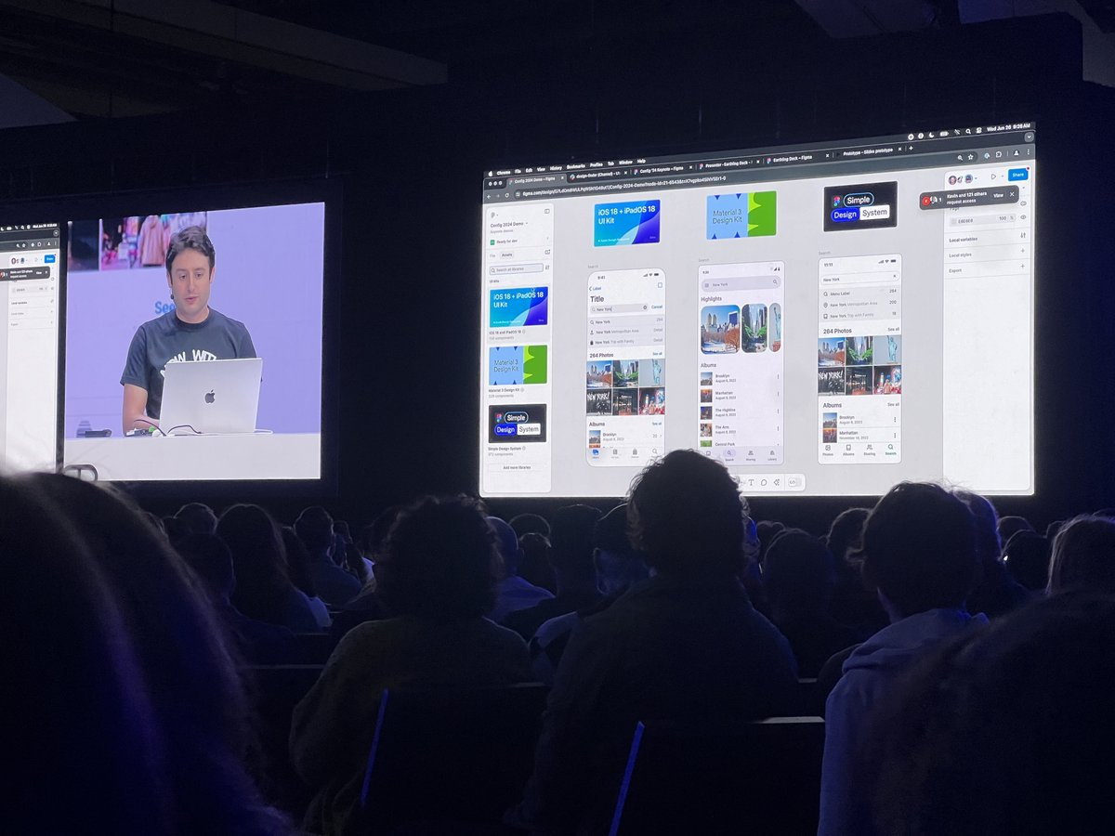Select the Comment tool in bottom toolbar

pyautogui.click(x=764, y=482)
